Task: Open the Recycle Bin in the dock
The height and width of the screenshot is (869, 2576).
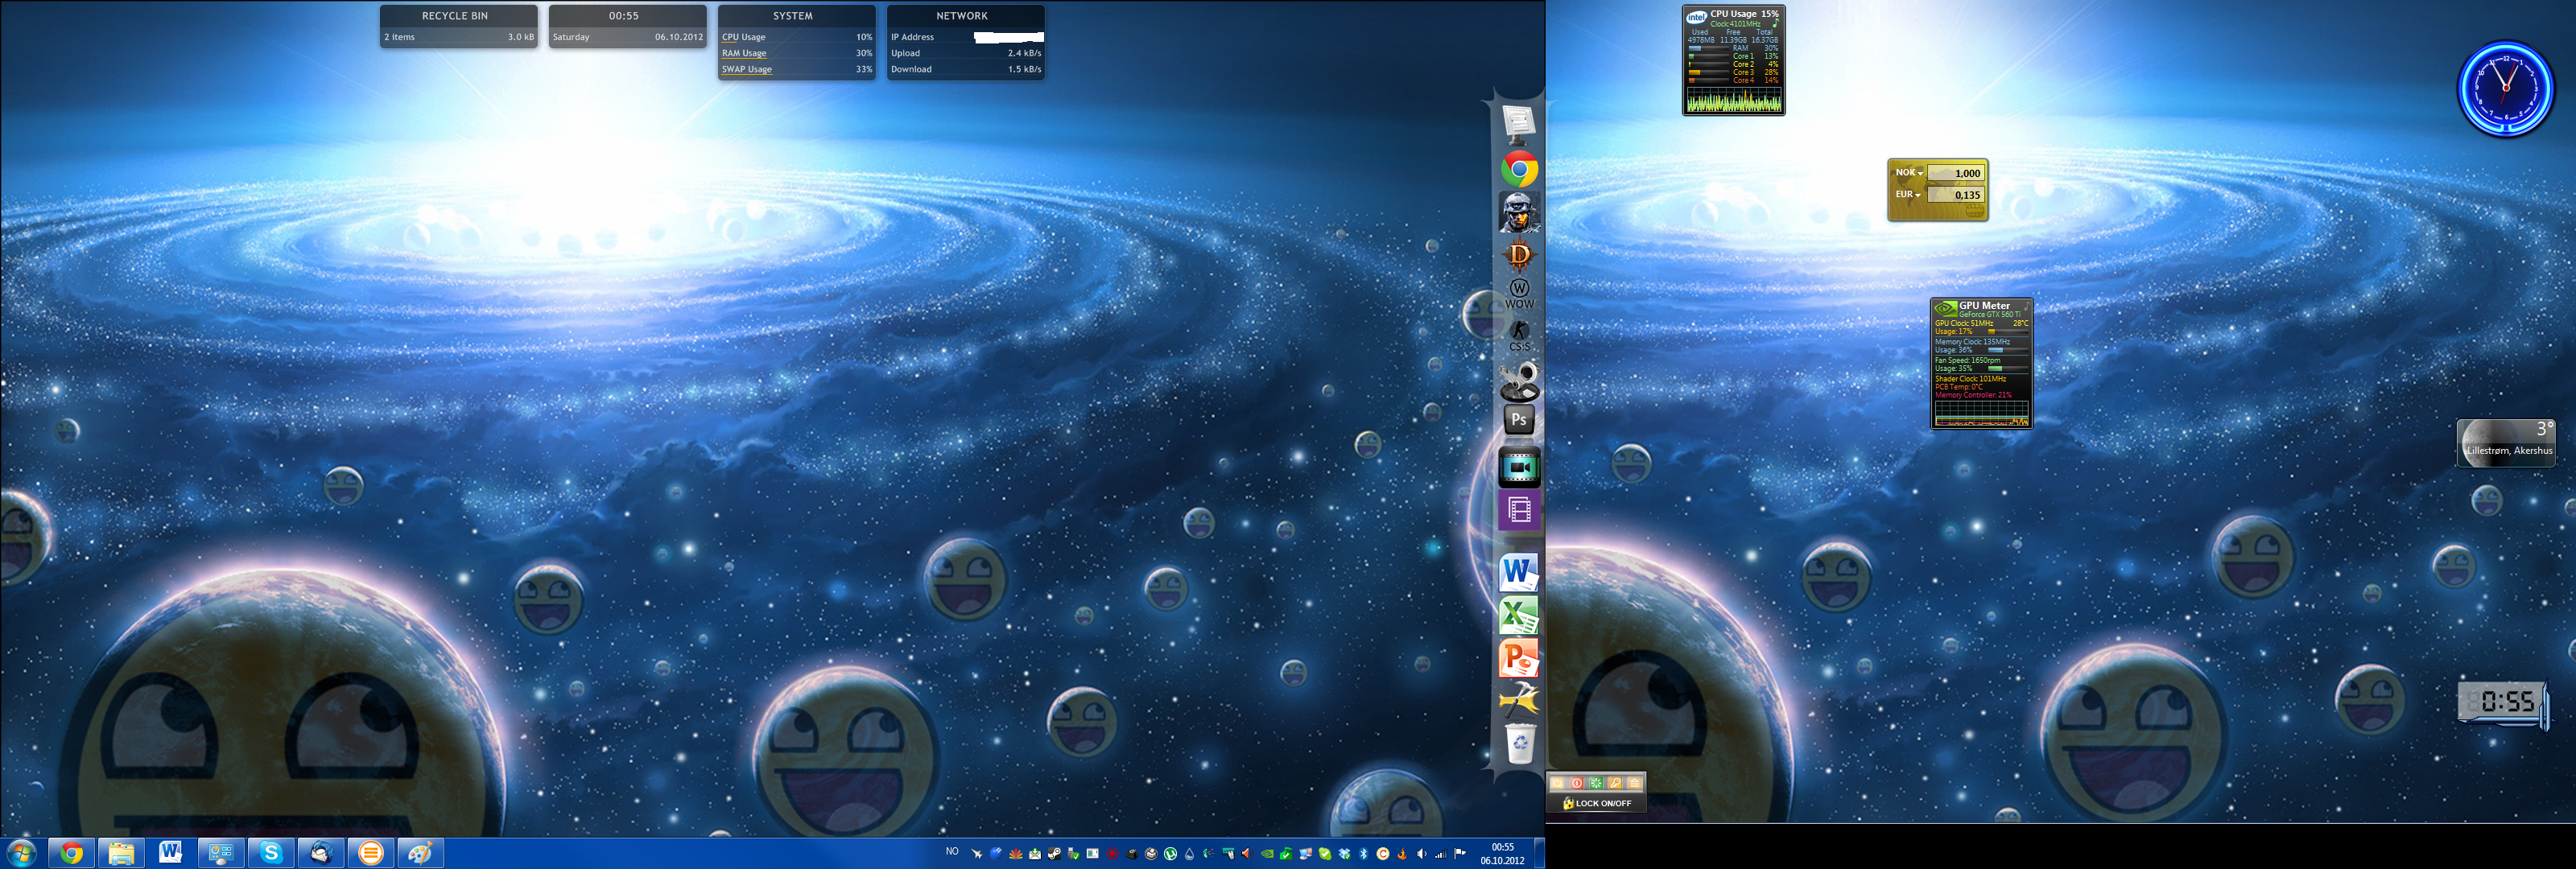Action: pyautogui.click(x=1519, y=743)
